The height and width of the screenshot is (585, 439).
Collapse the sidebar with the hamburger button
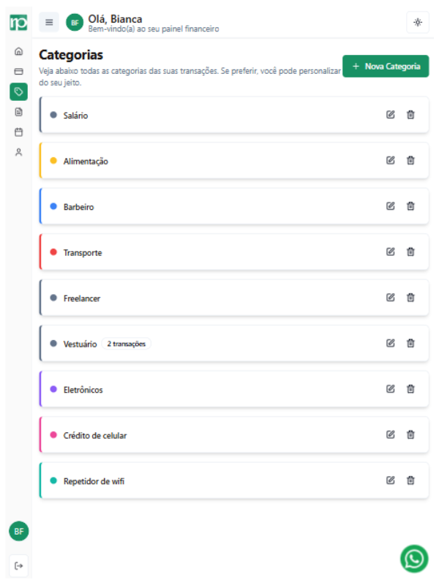pos(49,22)
